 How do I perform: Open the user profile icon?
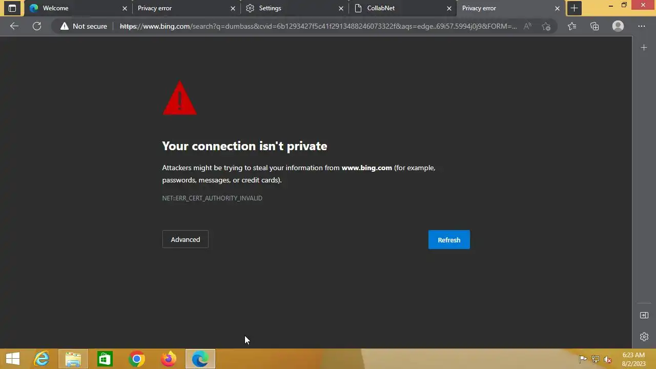618,26
